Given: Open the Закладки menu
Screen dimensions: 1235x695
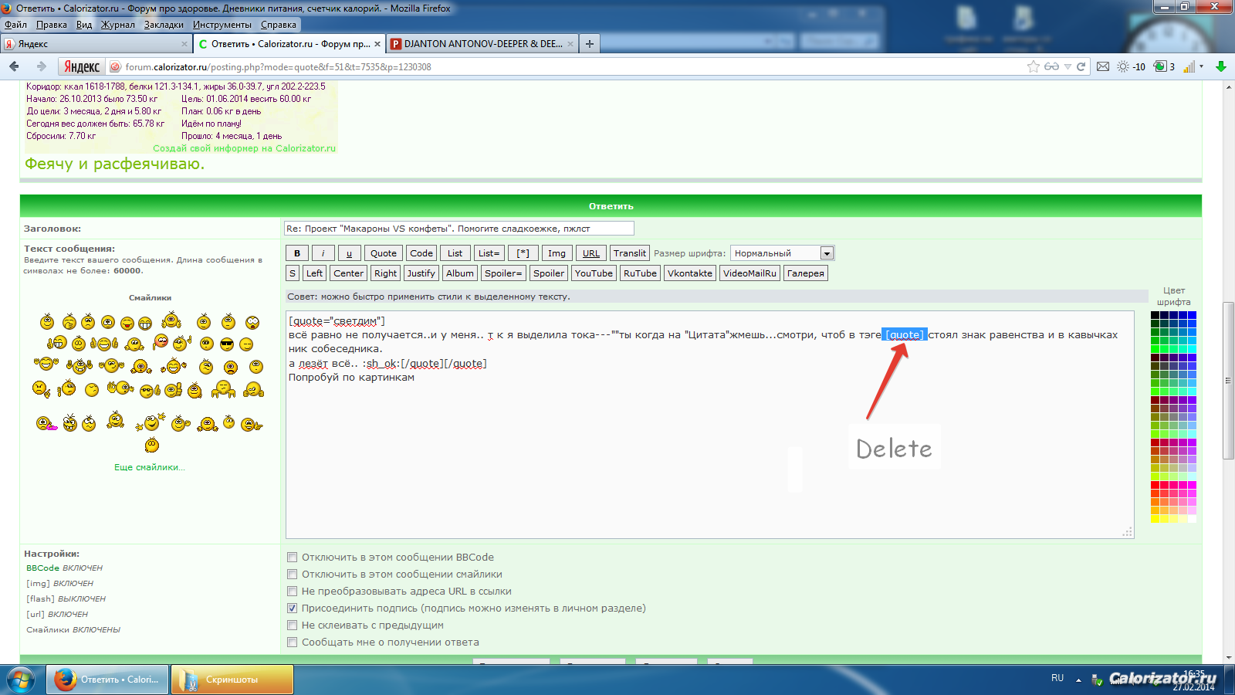Looking at the screenshot, I should pos(164,25).
